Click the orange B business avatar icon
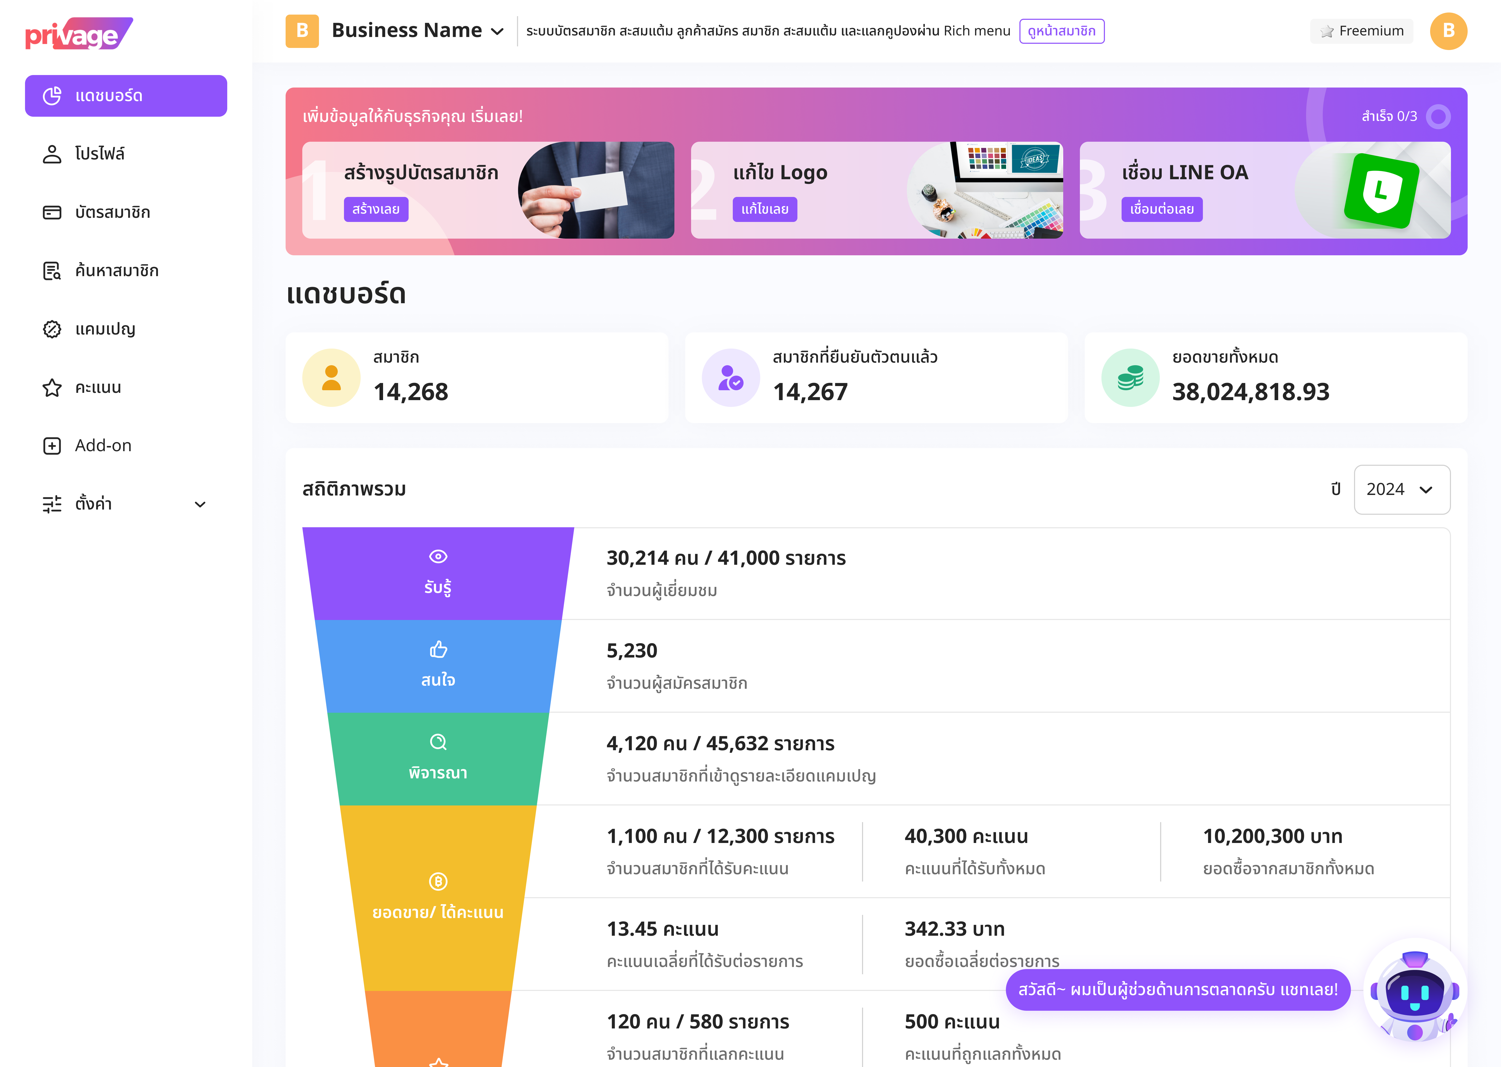This screenshot has height=1067, width=1501. [x=302, y=31]
